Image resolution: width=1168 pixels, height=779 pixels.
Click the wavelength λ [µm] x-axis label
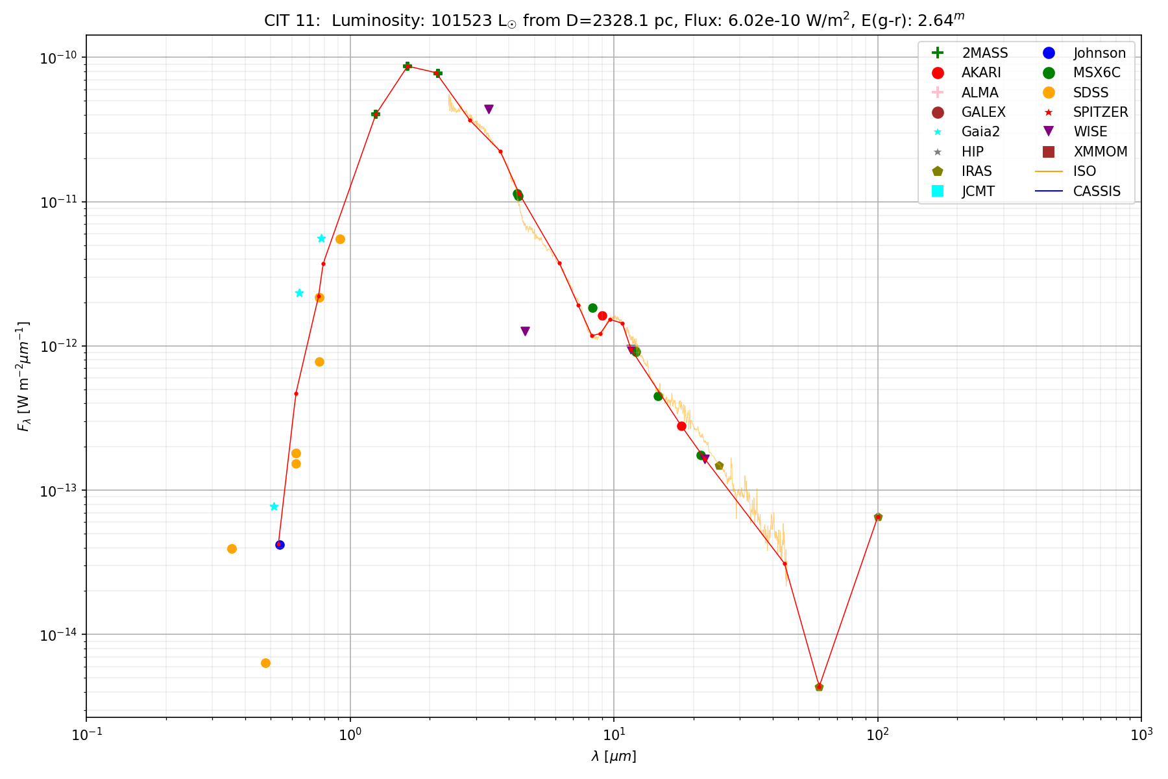(x=614, y=756)
